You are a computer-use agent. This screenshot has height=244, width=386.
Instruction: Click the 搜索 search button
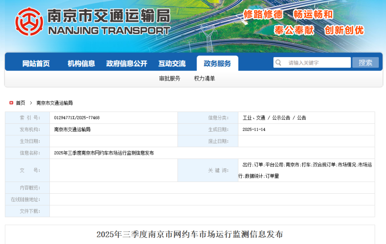pos(365,62)
